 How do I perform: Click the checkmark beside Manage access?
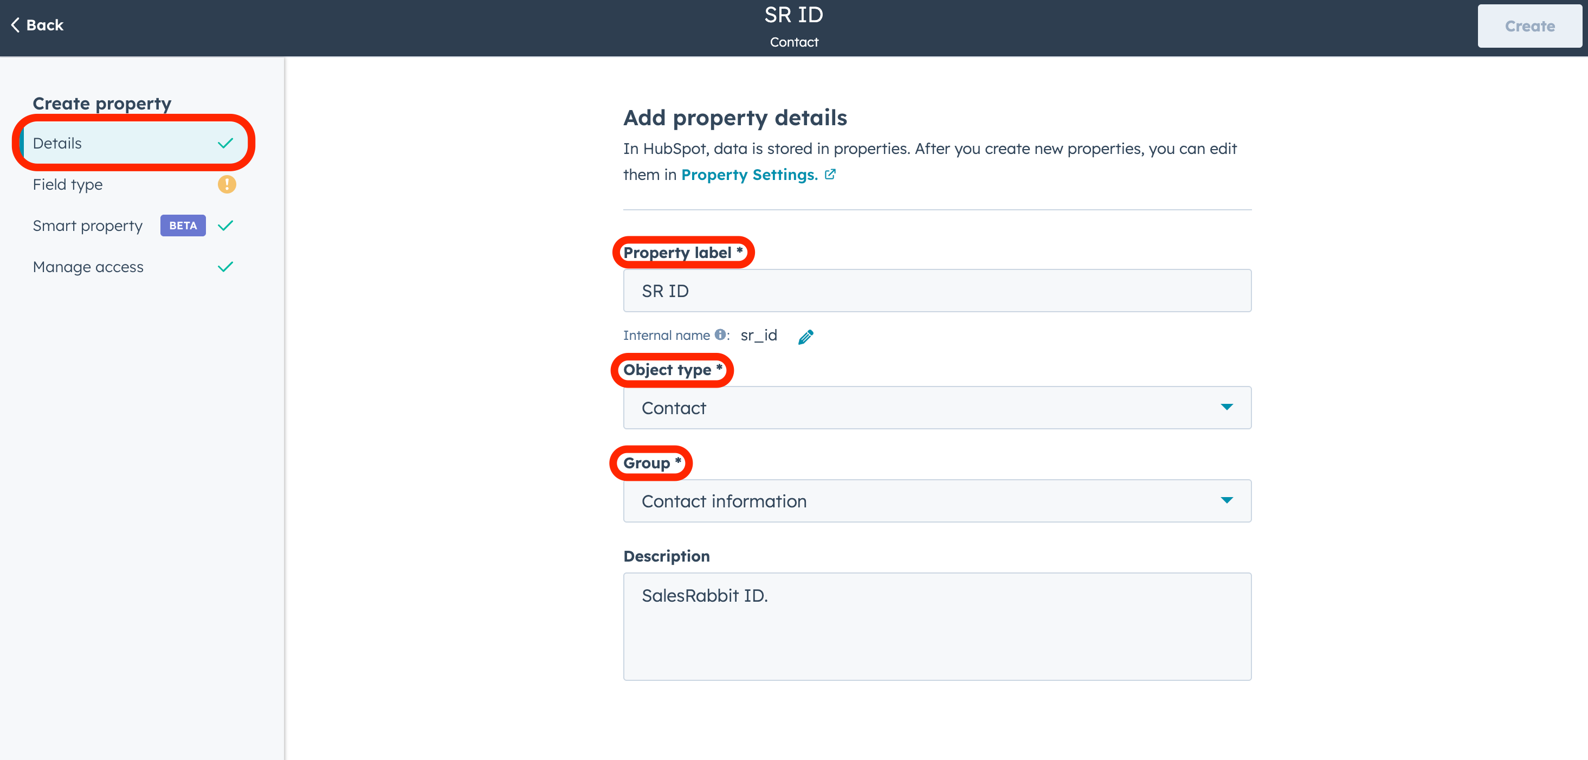click(x=225, y=267)
